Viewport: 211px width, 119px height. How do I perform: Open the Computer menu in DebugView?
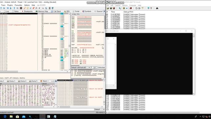pyautogui.click(x=133, y=5)
